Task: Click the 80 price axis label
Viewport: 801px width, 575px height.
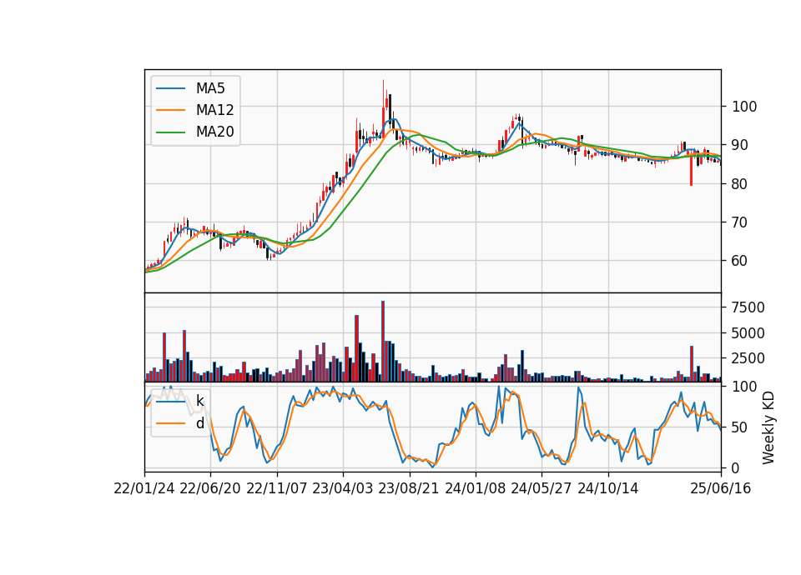Action: click(740, 183)
